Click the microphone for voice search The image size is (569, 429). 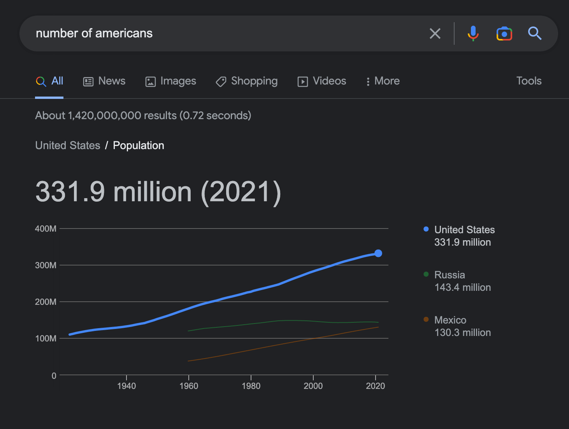click(473, 33)
